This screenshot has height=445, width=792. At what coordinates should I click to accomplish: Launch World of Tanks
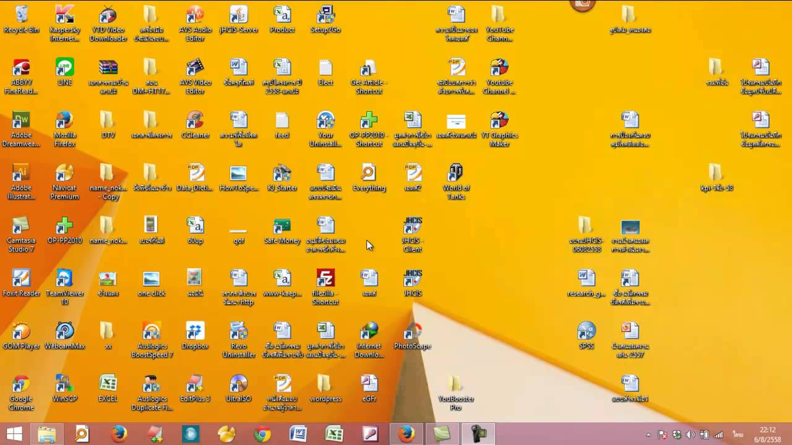(456, 182)
